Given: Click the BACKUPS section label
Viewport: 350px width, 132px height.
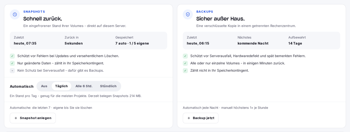Looking at the screenshot, I should coord(205,12).
